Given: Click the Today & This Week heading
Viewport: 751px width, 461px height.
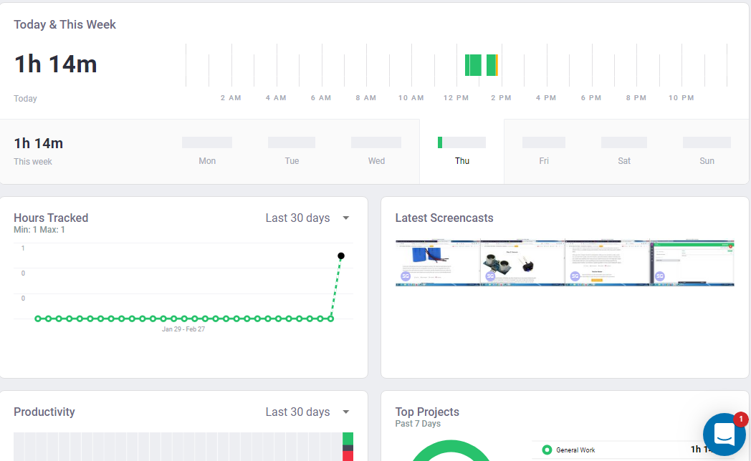Looking at the screenshot, I should [64, 24].
